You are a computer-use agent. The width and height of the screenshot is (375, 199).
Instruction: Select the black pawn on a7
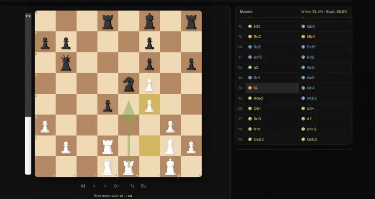click(x=45, y=43)
